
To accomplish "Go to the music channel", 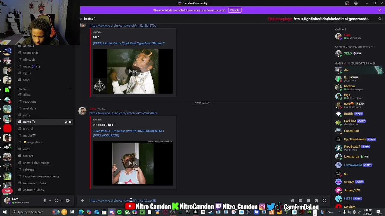I will point(44,66).
